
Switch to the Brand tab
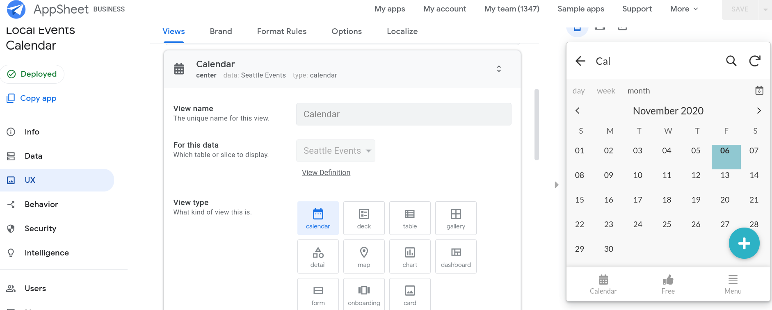pos(221,32)
